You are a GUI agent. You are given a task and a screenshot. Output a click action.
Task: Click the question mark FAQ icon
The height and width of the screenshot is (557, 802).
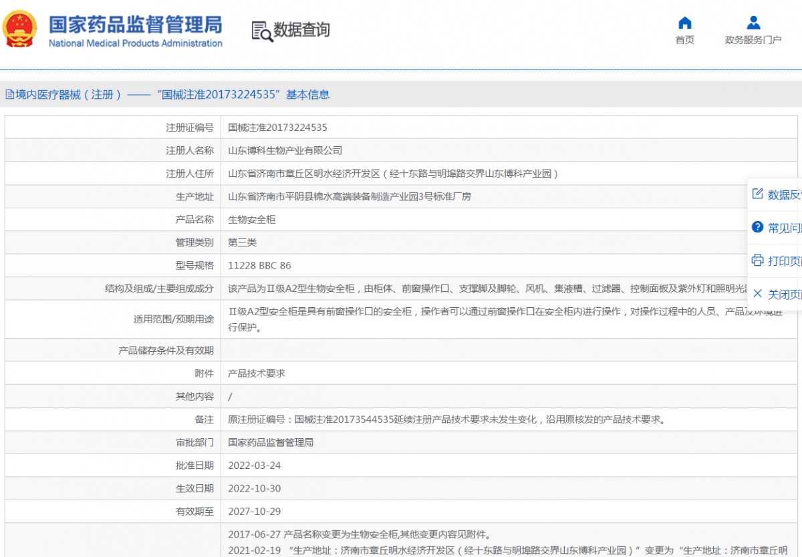(757, 227)
